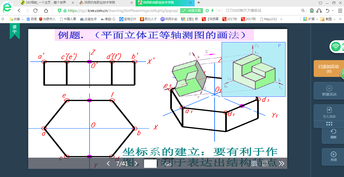344x177 pixels.
Task: Go to the previous slide
Action: (108, 164)
